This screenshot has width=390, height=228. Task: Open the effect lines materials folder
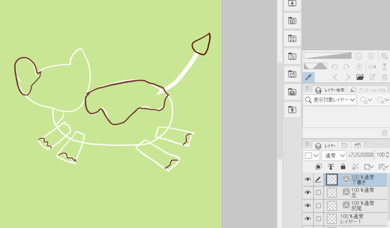pyautogui.click(x=292, y=39)
